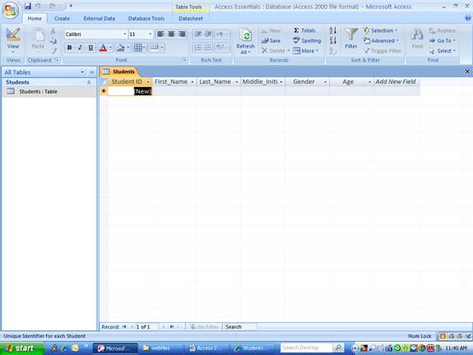This screenshot has width=473, height=355.
Task: Sort ascending A to Z
Action: pyautogui.click(x=332, y=30)
